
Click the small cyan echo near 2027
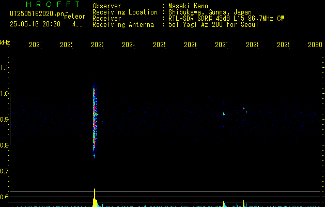pyautogui.click(x=224, y=114)
